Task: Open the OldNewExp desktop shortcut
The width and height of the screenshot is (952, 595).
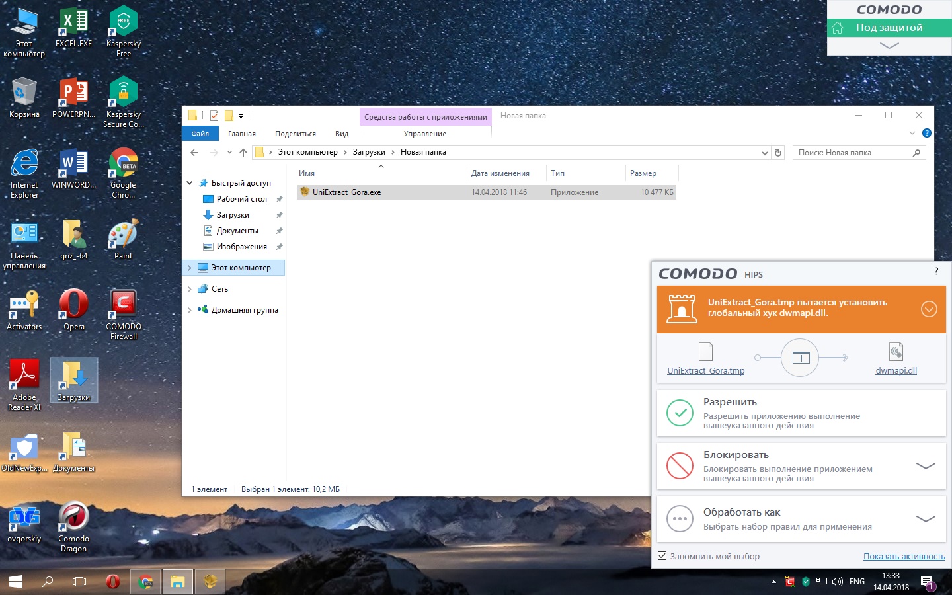Action: (24, 452)
